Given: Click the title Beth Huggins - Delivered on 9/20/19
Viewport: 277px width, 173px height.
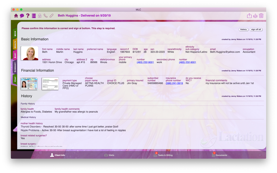Looking at the screenshot, I should [84, 16].
